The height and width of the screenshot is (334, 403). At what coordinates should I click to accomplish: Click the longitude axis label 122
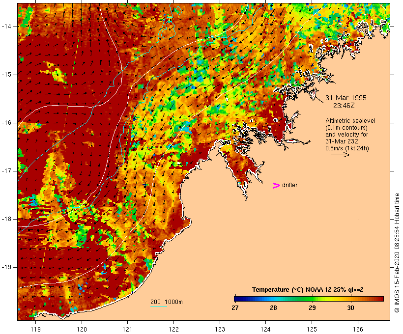pyautogui.click(x=174, y=330)
